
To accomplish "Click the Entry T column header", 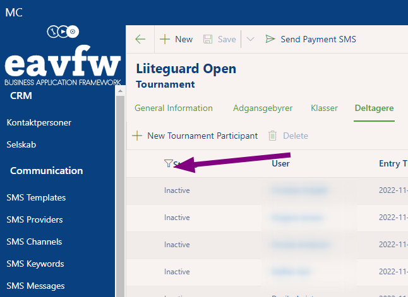I will coord(393,163).
